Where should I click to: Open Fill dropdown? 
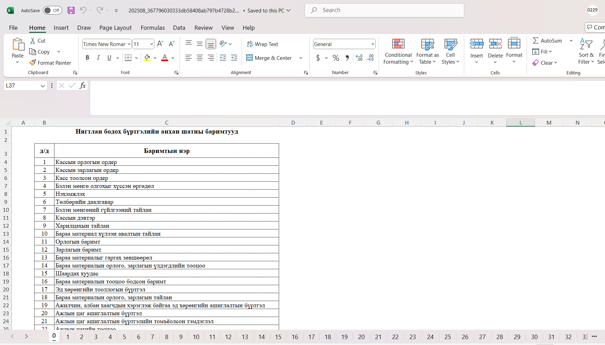[x=542, y=52]
